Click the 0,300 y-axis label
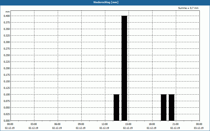Viewport: 210px width, 131px height. click(7, 42)
